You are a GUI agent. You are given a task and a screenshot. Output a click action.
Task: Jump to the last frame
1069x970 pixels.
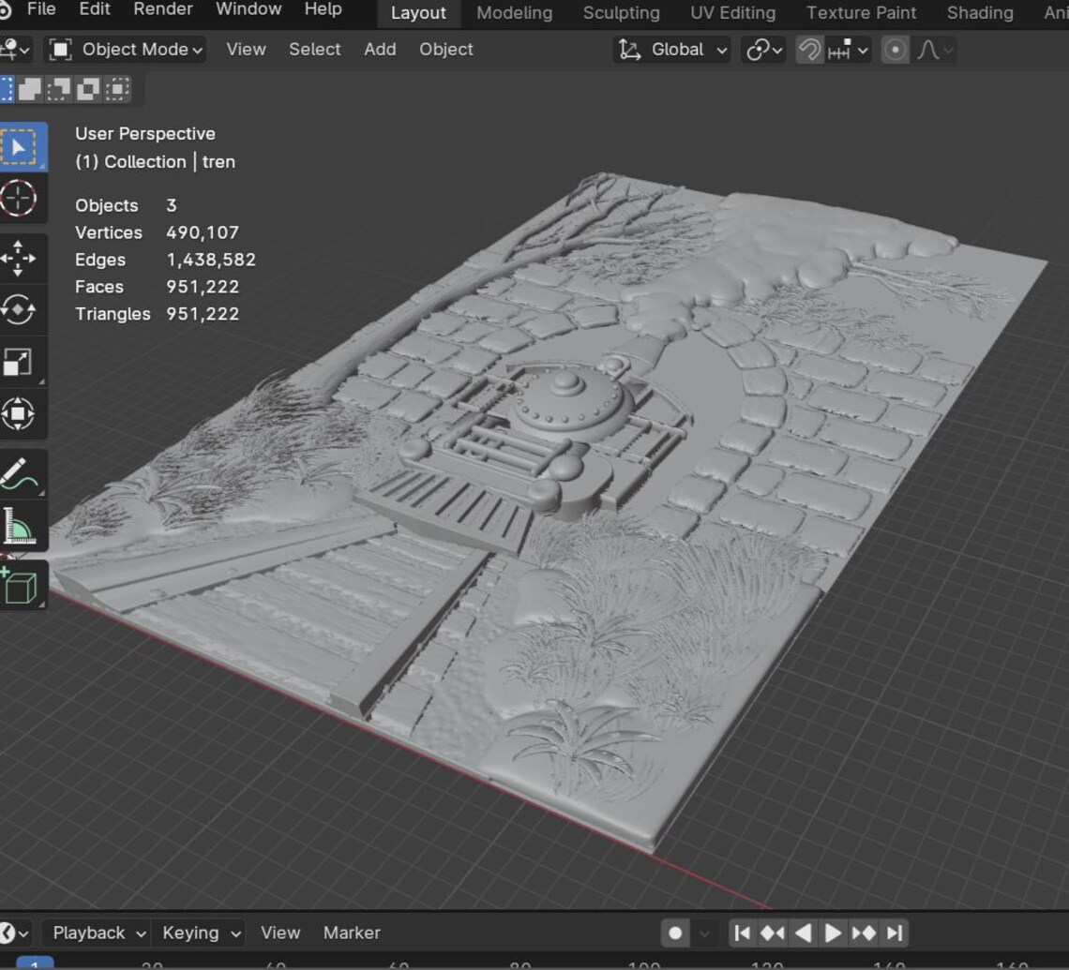point(894,933)
